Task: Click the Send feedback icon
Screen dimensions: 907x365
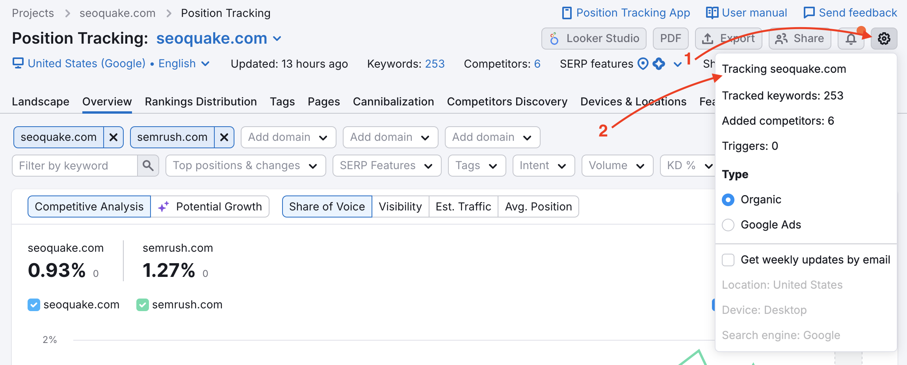Action: [x=808, y=12]
